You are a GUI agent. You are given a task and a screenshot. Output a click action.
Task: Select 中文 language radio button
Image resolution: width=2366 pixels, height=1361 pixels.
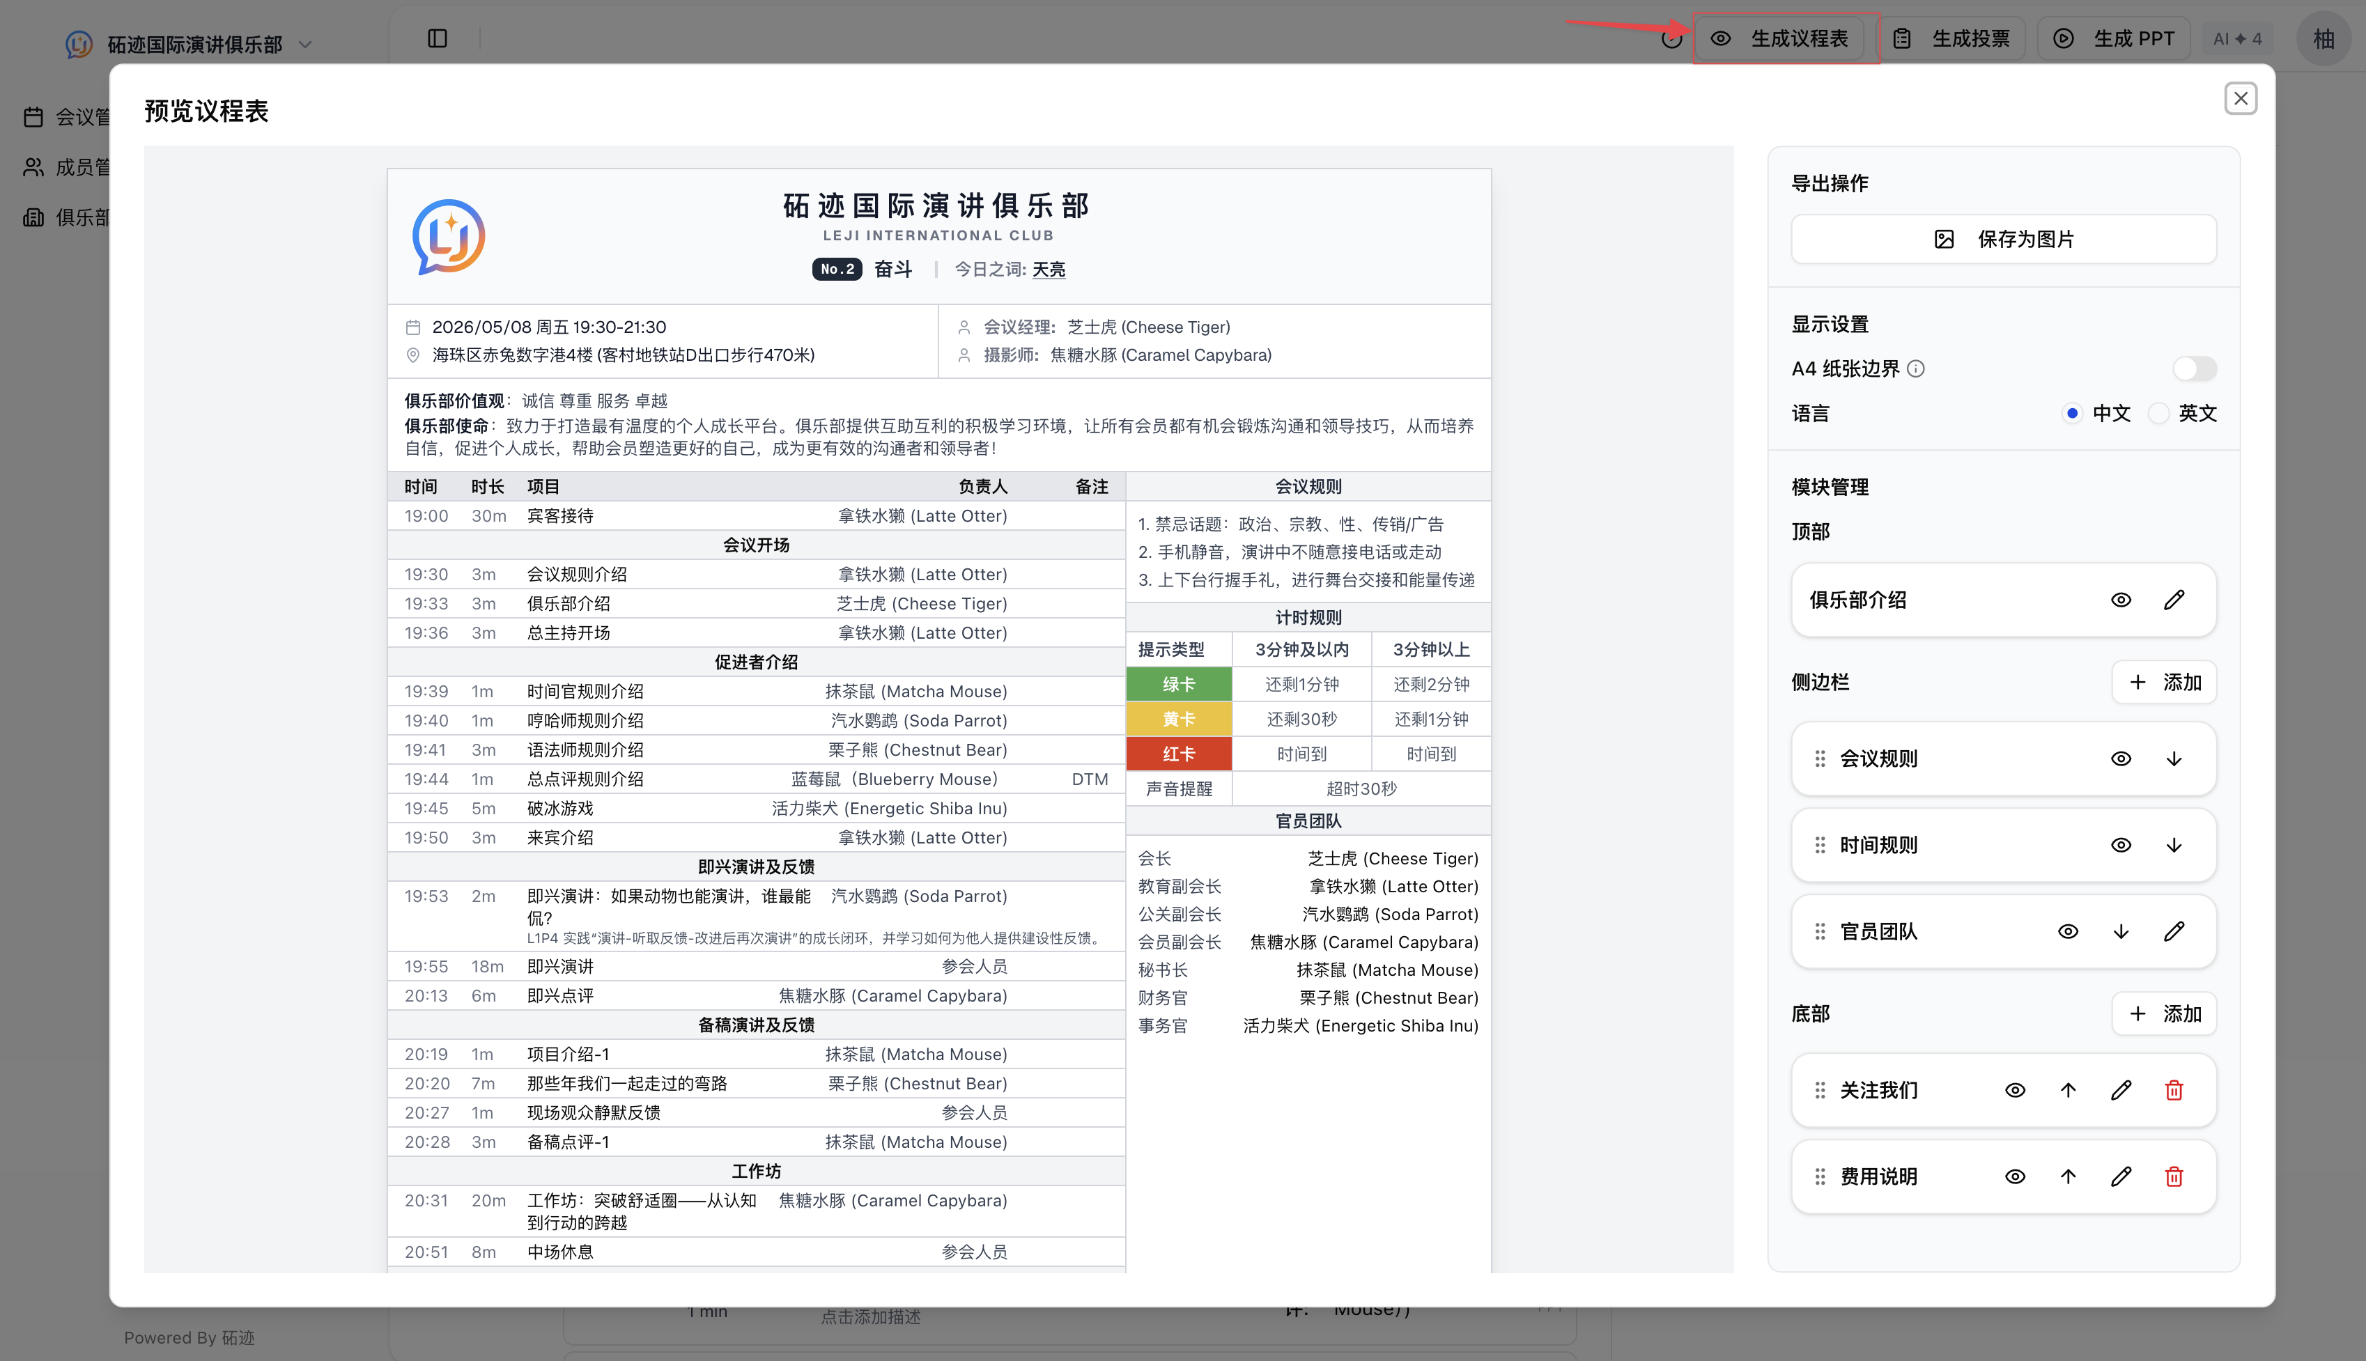click(2071, 413)
